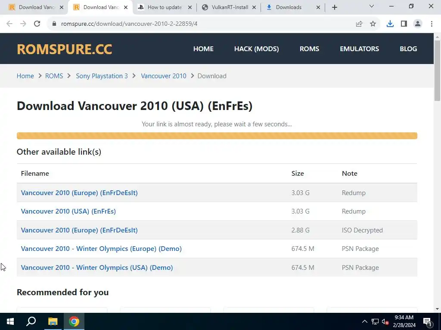
Task: Open the Chrome profile avatar
Action: click(x=418, y=24)
